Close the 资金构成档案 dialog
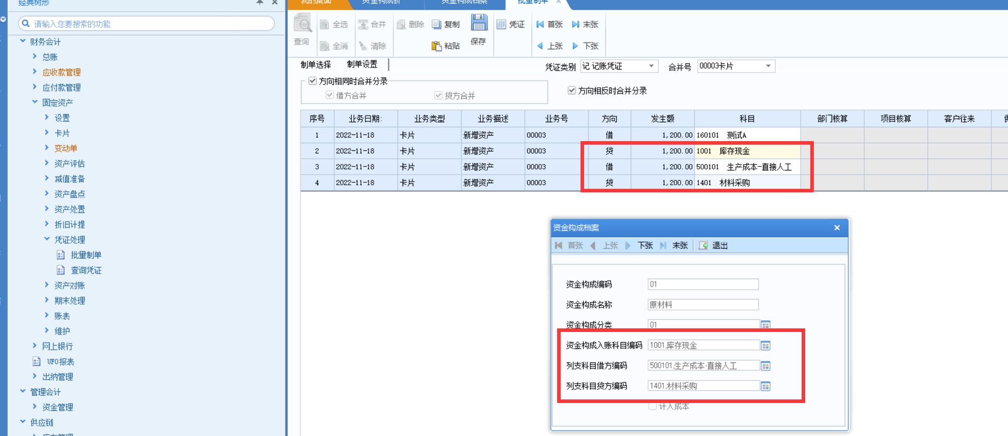 [837, 228]
